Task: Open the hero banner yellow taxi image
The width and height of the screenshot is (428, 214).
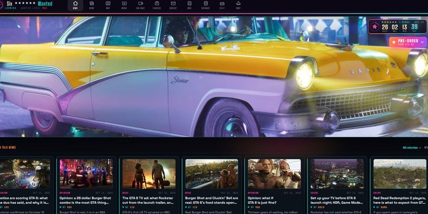Action: (214, 76)
